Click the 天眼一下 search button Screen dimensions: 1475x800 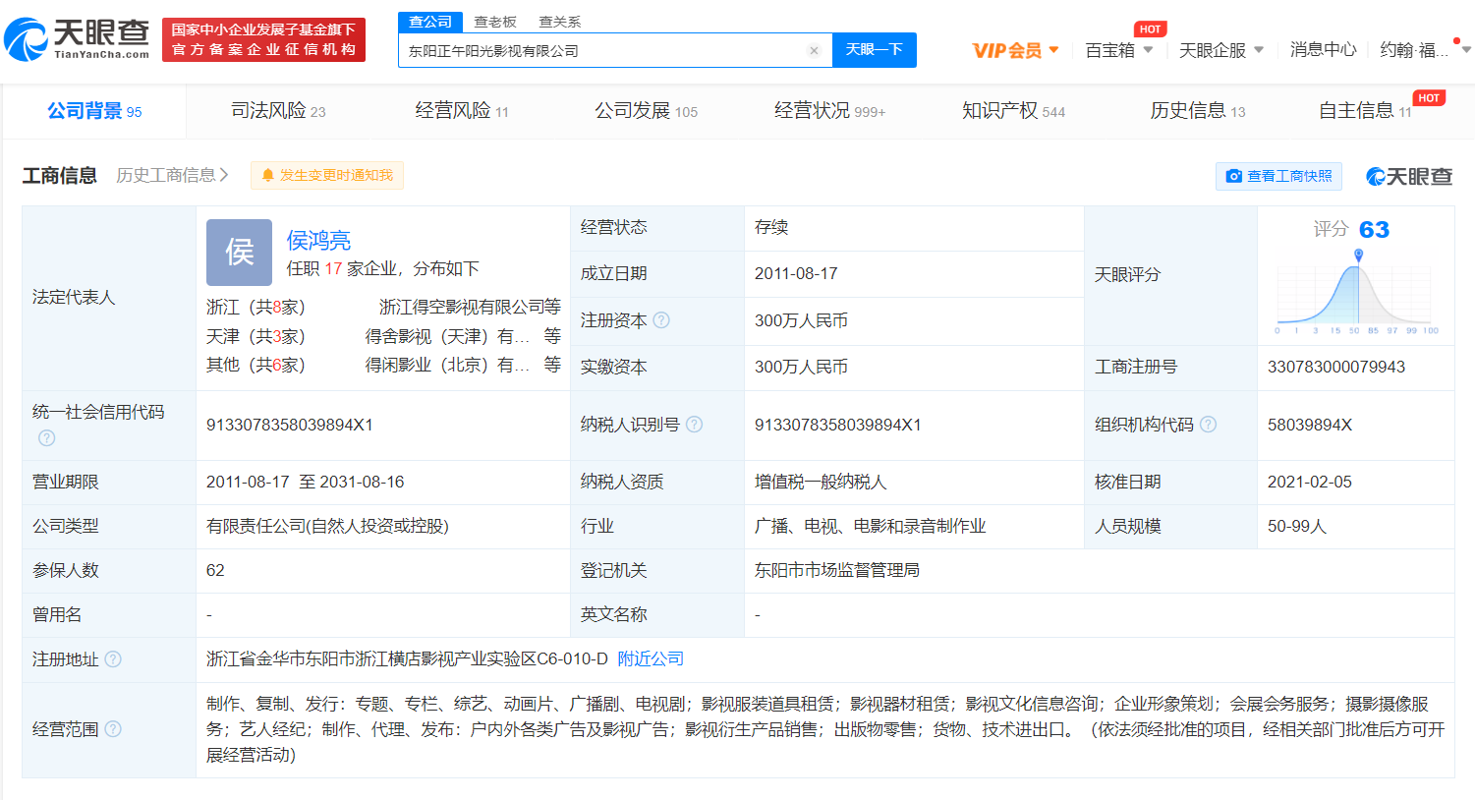pyautogui.click(x=875, y=50)
